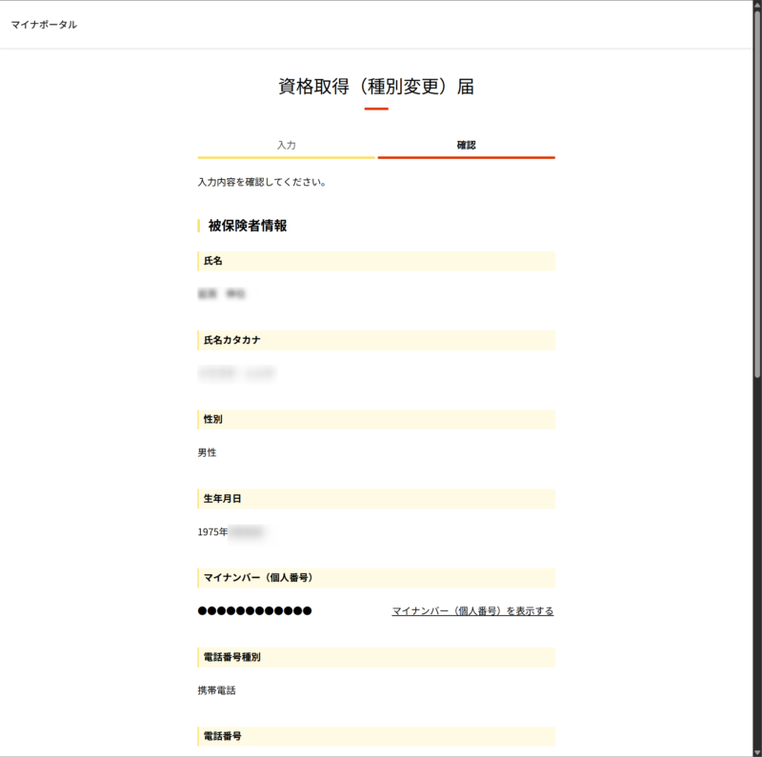The width and height of the screenshot is (762, 757).
Task: Click the 生年月日 field label
Action: click(x=223, y=499)
